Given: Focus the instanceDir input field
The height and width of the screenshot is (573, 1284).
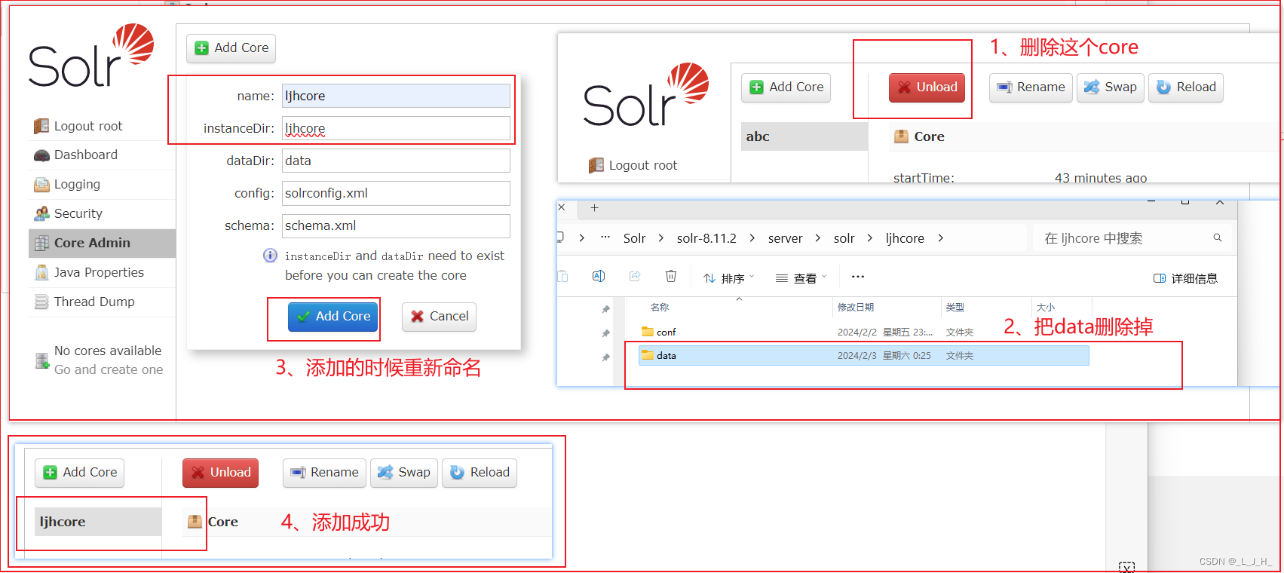Looking at the screenshot, I should point(396,128).
